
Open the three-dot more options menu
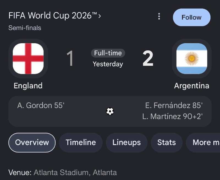(159, 17)
